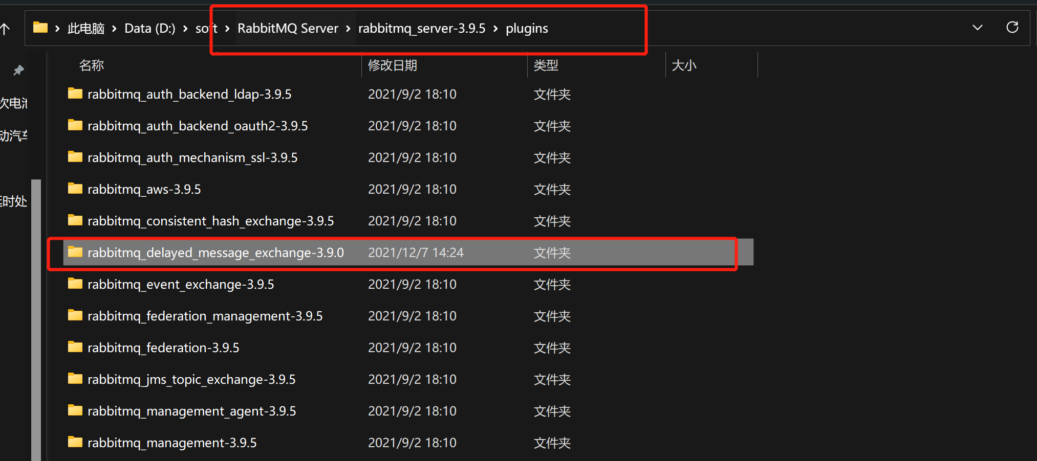Navigate to Data (D:) breadcrumb

pyautogui.click(x=149, y=29)
